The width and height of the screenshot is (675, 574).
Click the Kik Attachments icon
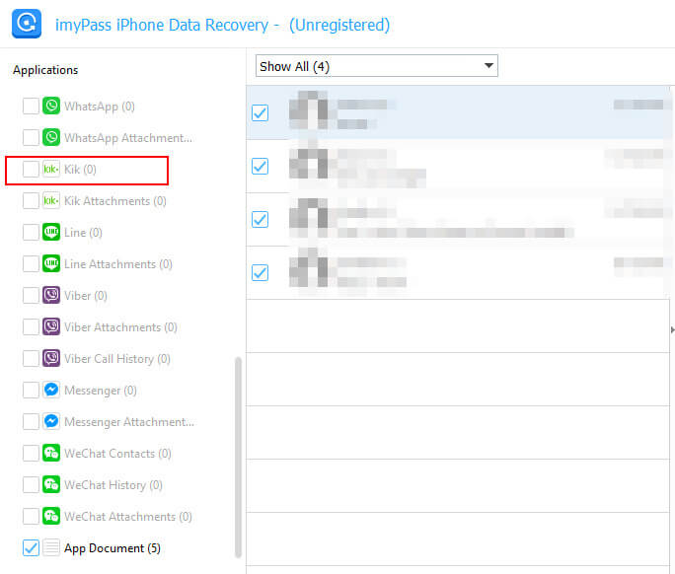click(x=51, y=200)
